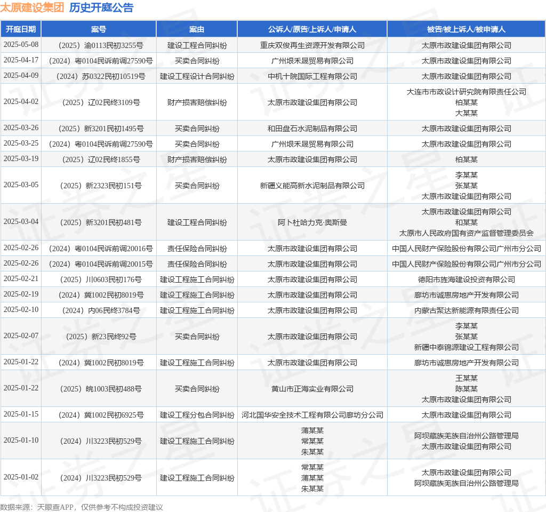Select 阿卜杜哈力克·奥斯曼 plaintiff cell
This screenshot has height=512, width=546.
tap(312, 222)
